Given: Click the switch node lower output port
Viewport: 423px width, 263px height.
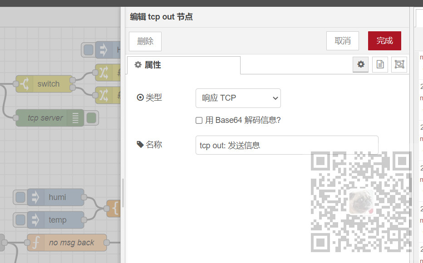Looking at the screenshot, I should coord(73,88).
